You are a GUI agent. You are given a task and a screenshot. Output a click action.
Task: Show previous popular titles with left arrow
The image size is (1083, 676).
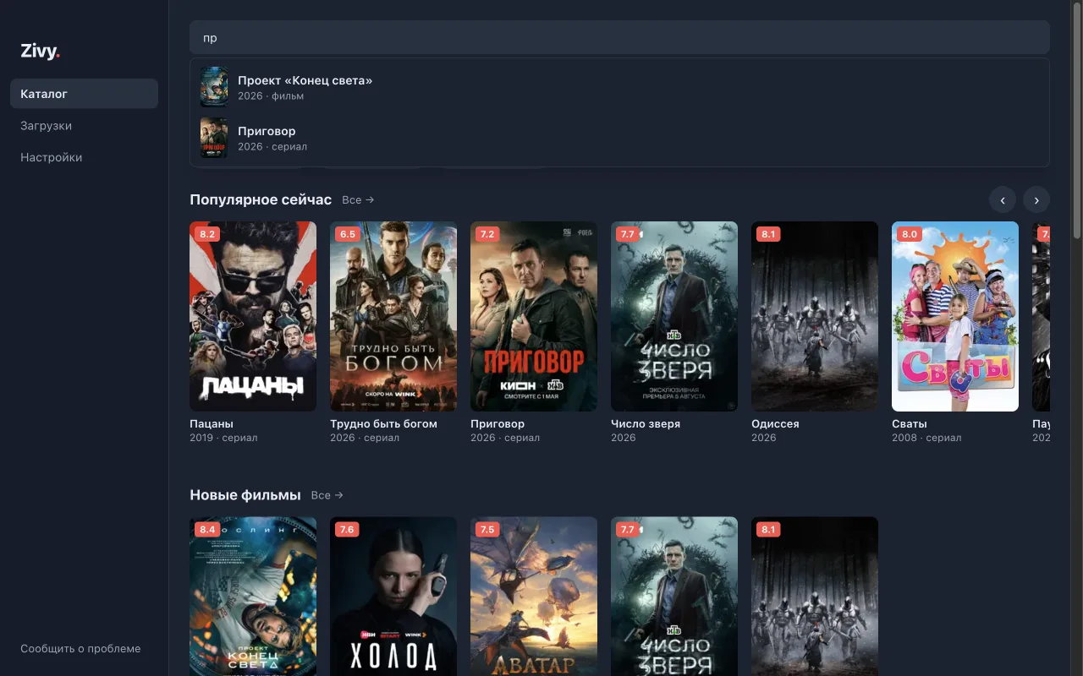coord(1003,200)
